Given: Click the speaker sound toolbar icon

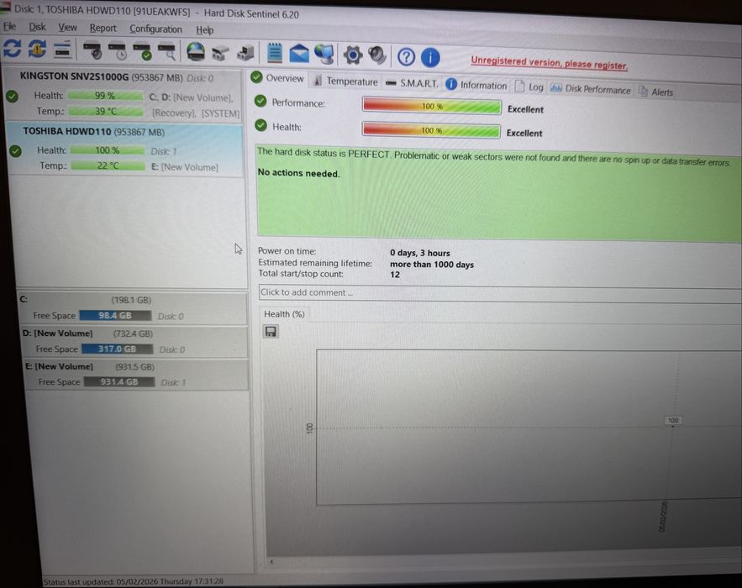Looking at the screenshot, I should click(377, 55).
